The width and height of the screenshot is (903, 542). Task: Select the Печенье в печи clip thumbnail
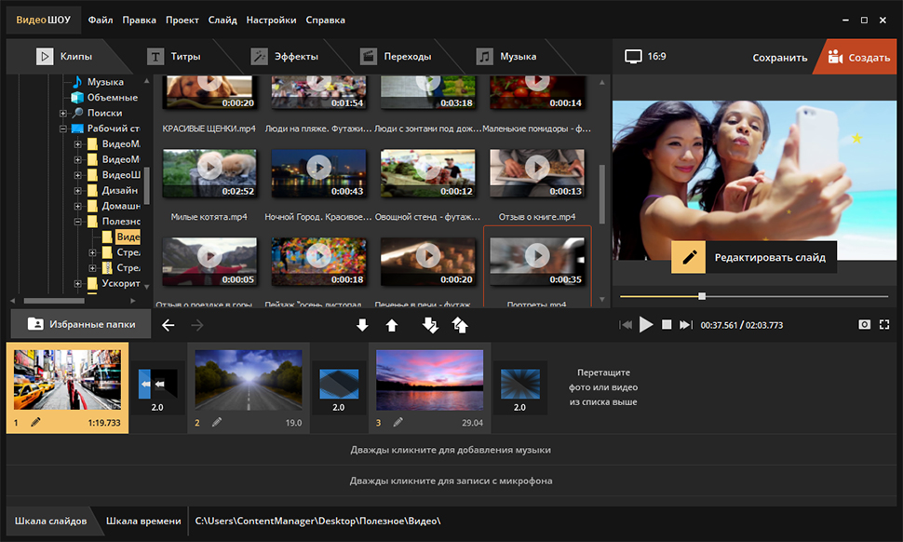tap(428, 262)
